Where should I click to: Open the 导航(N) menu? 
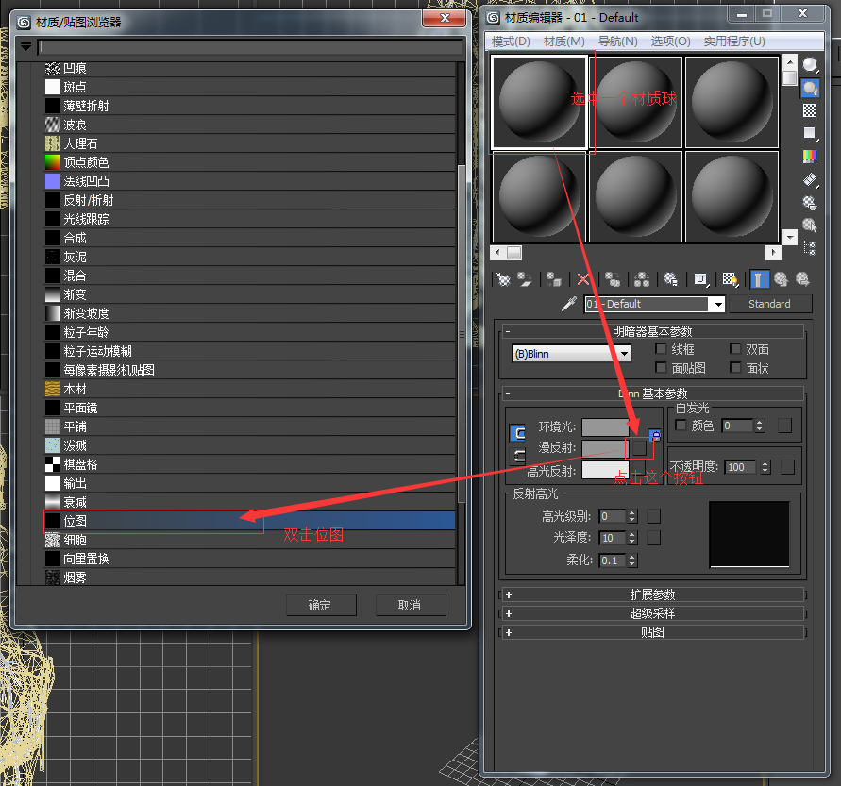[x=617, y=41]
